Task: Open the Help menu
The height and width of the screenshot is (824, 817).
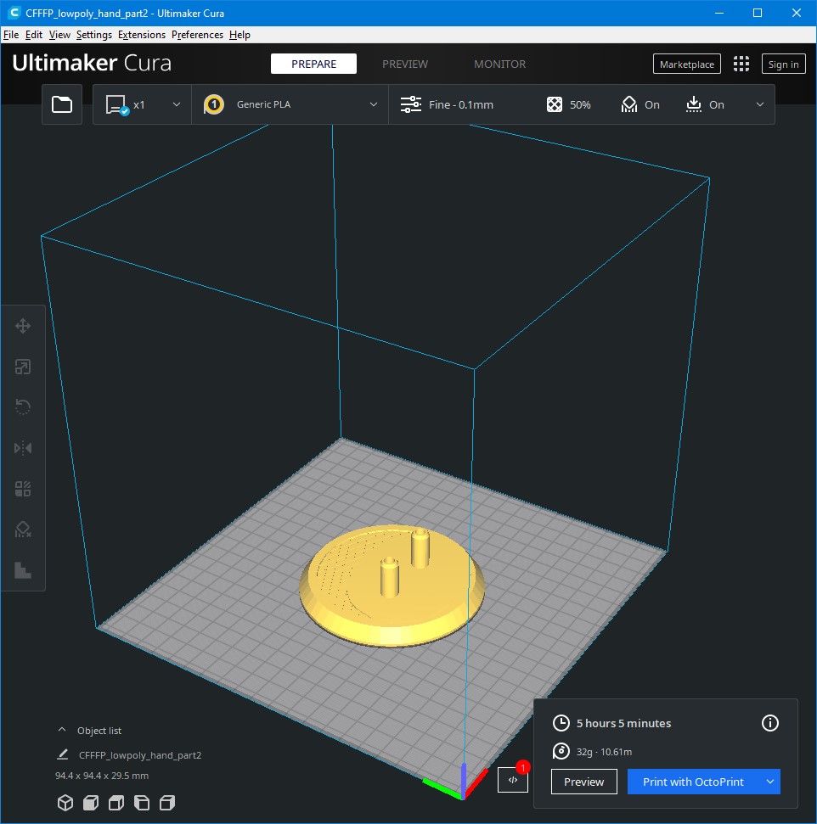Action: (x=239, y=35)
